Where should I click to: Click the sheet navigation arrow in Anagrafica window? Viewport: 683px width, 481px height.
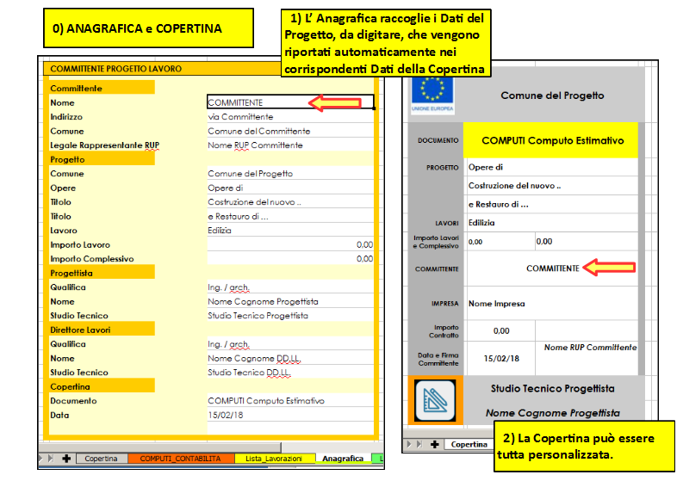(x=51, y=459)
